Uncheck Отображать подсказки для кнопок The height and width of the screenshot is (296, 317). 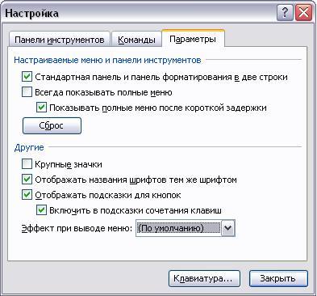point(27,195)
